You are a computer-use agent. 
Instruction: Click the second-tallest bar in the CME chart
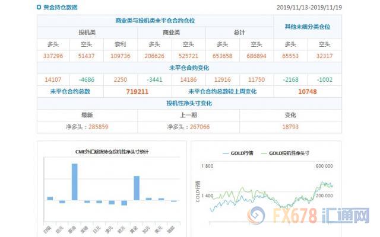[137, 188]
